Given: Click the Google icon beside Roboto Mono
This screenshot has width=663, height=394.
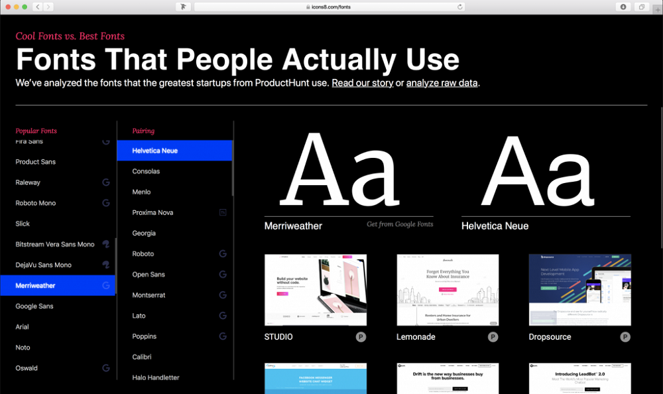Looking at the screenshot, I should (x=106, y=203).
